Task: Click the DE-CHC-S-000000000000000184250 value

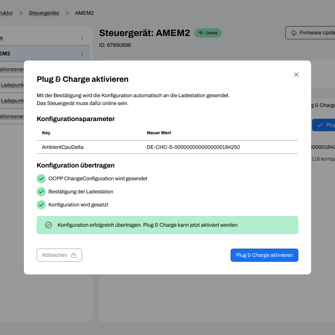Action: tap(193, 147)
